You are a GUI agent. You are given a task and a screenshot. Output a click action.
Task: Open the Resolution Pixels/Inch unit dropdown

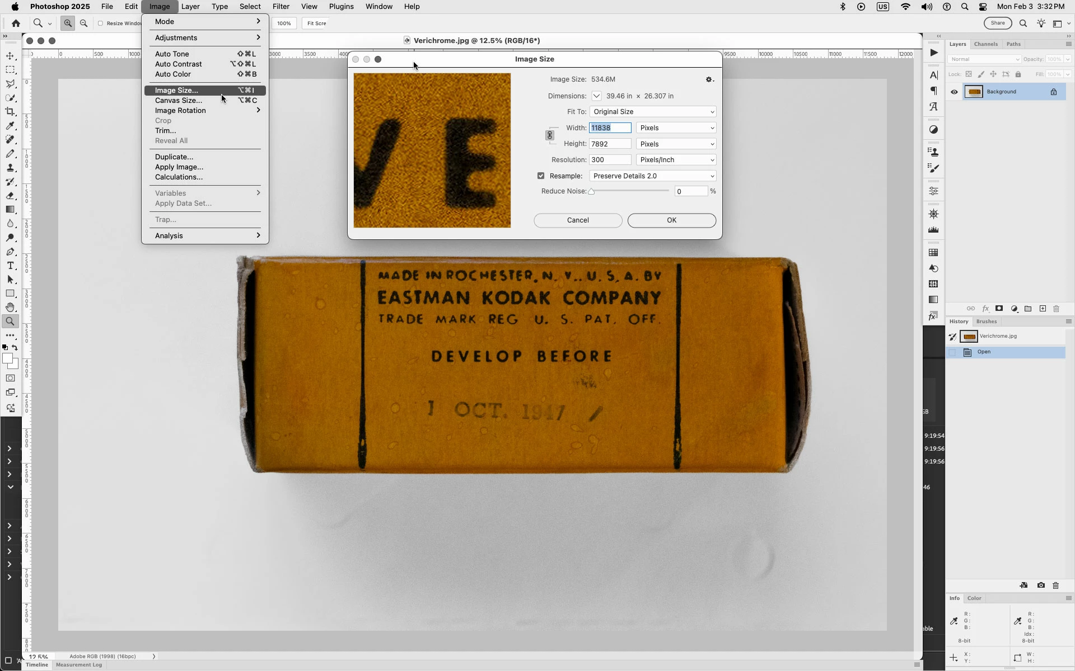click(x=676, y=160)
